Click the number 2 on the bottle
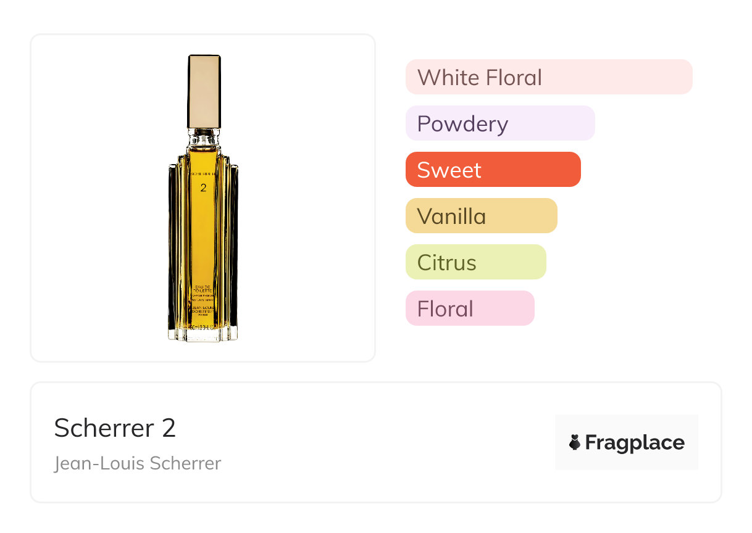This screenshot has height=533, width=752. [203, 188]
